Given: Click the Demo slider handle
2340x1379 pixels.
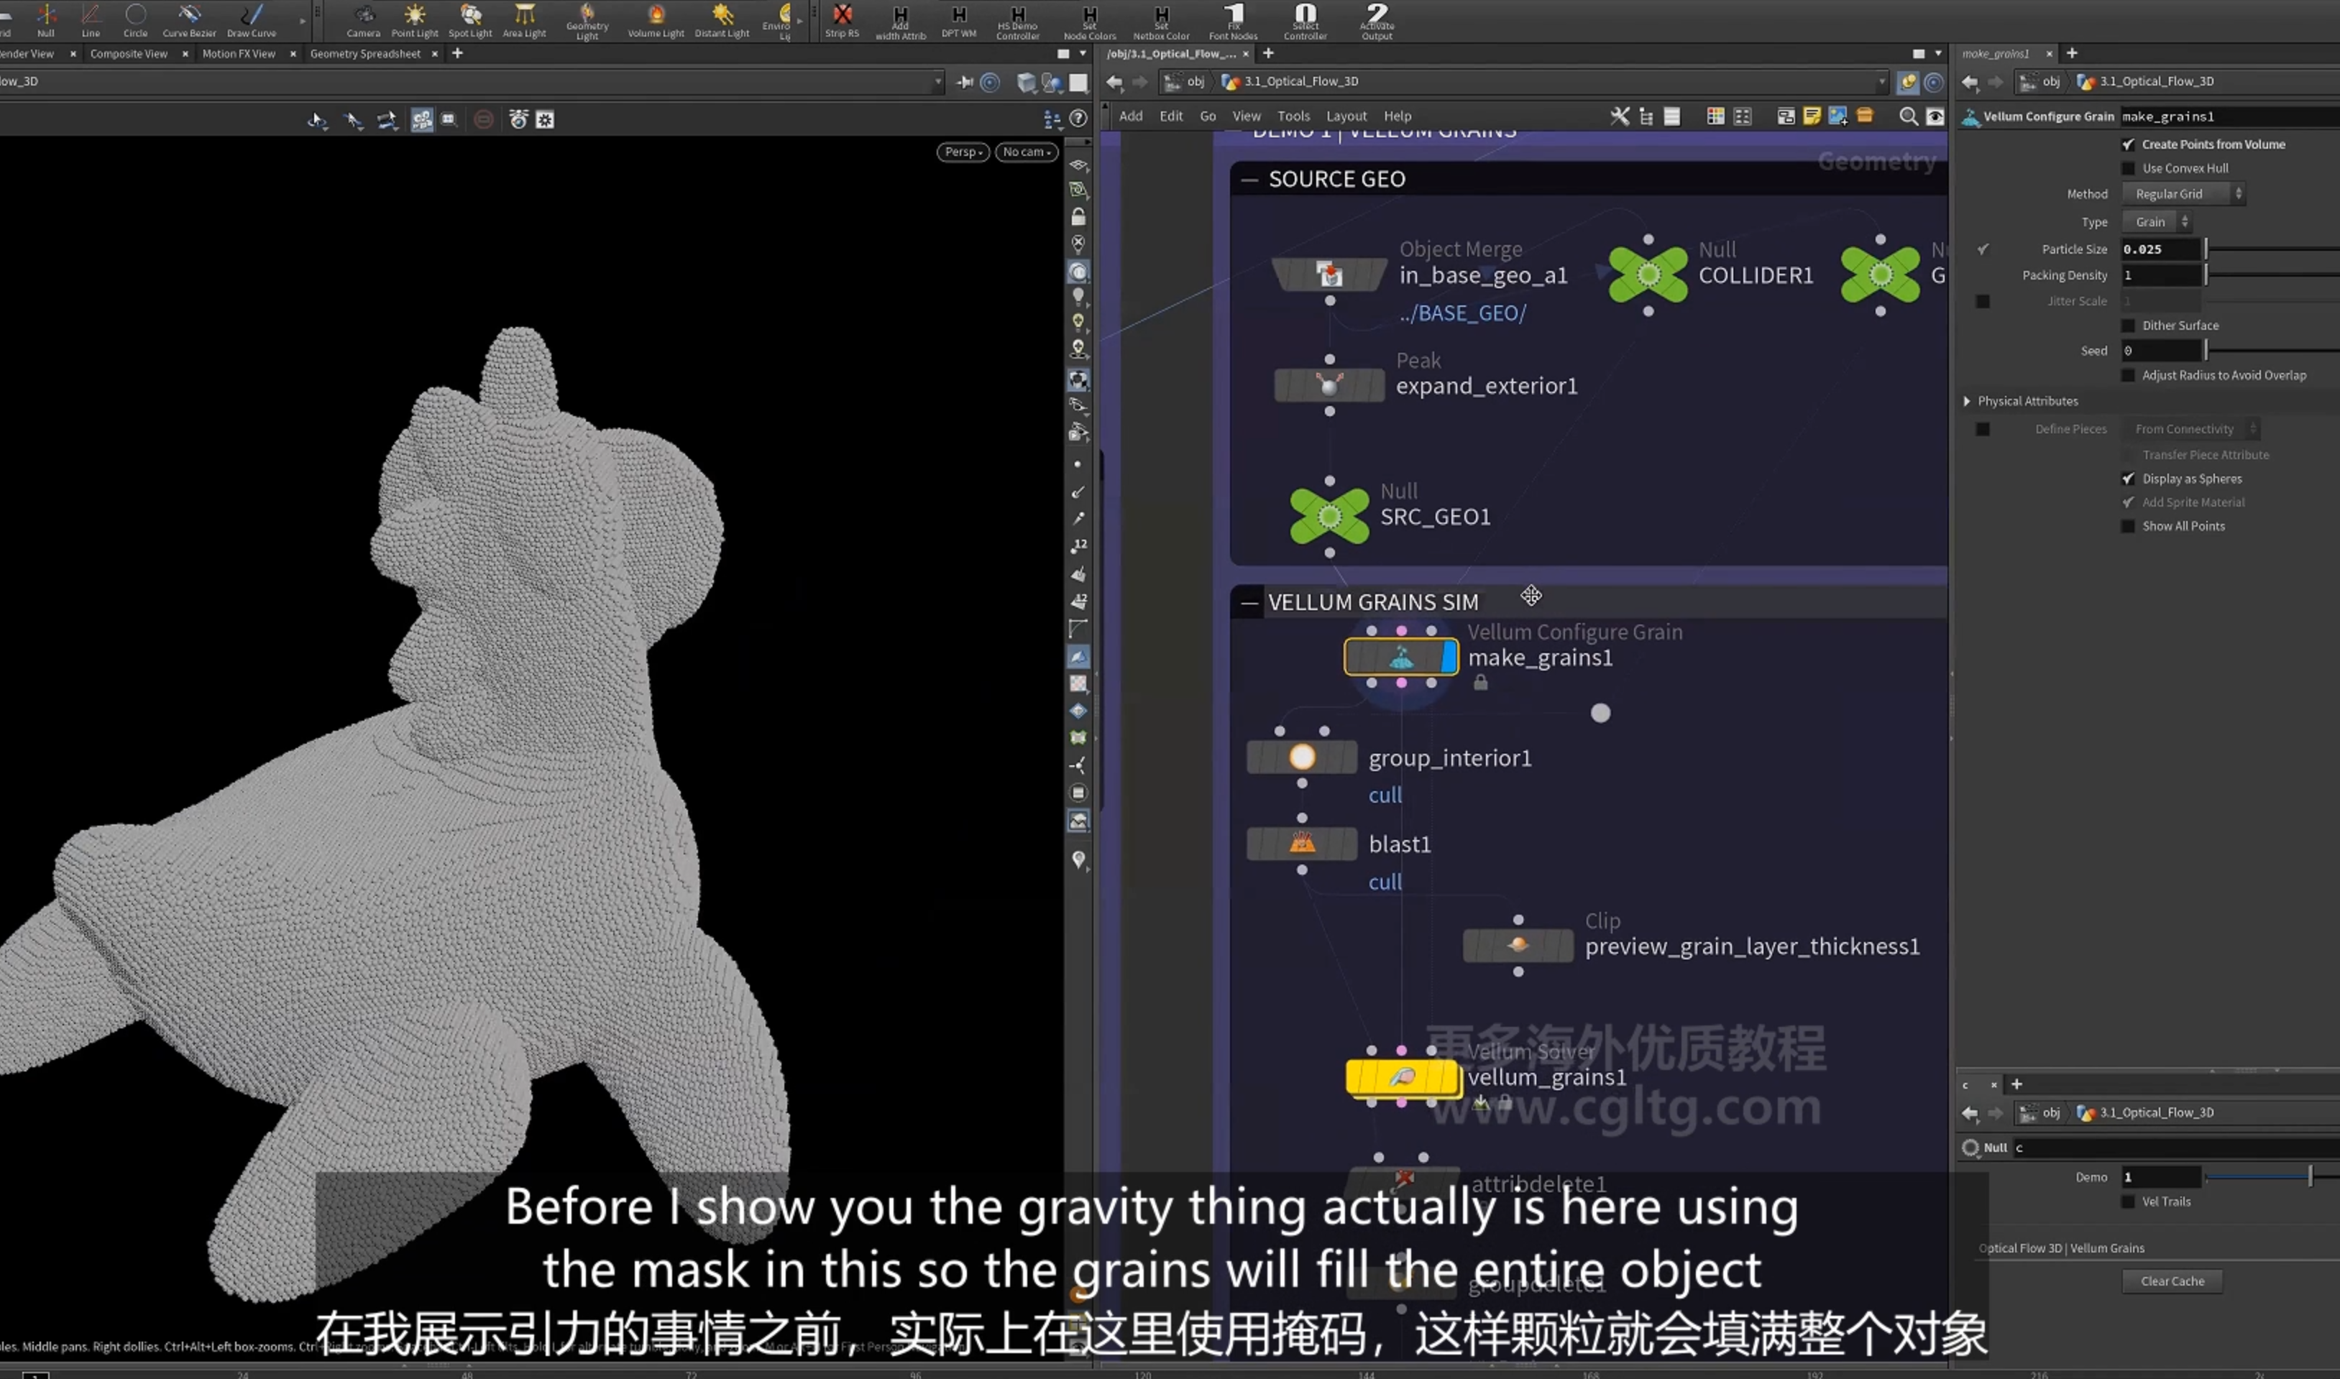Looking at the screenshot, I should pyautogui.click(x=2309, y=1176).
